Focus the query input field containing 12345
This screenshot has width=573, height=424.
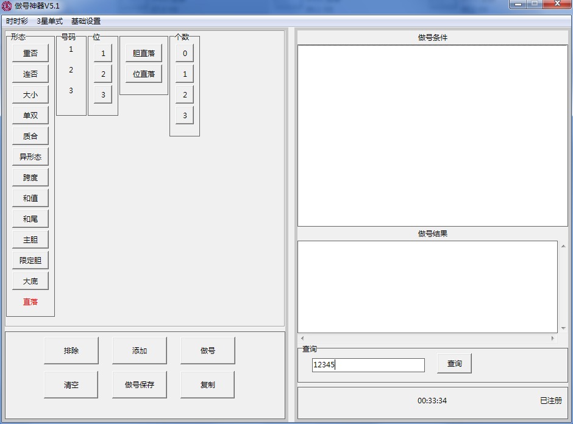[x=368, y=365]
